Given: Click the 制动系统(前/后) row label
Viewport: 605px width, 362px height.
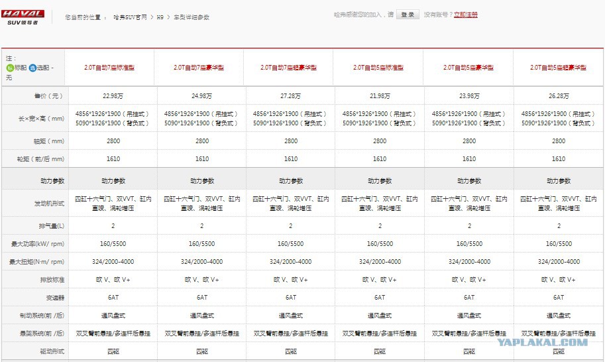Looking at the screenshot, I should coord(42,316).
